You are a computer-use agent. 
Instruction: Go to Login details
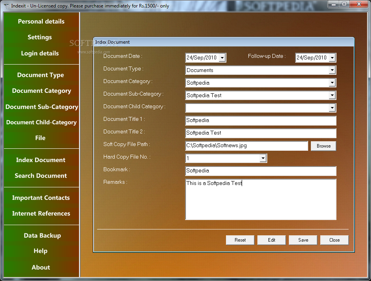point(40,53)
